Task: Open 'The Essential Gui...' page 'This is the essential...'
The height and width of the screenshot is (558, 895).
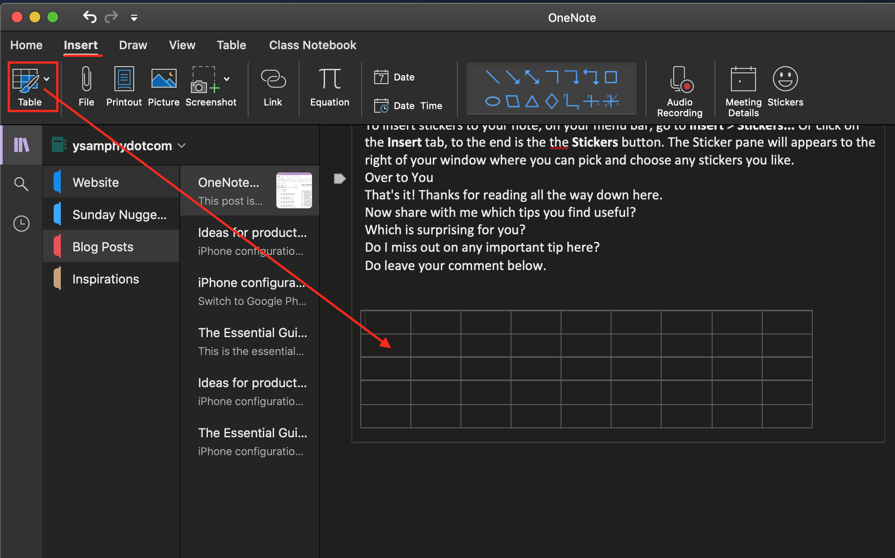Action: point(250,342)
